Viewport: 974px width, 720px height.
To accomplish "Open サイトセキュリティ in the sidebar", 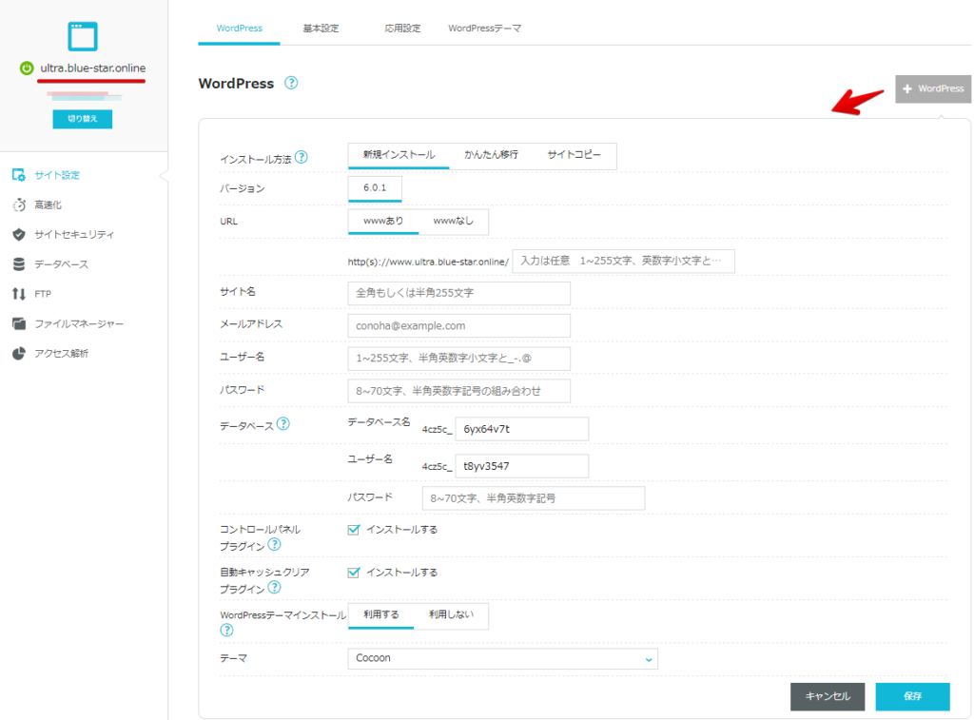I will (x=74, y=235).
